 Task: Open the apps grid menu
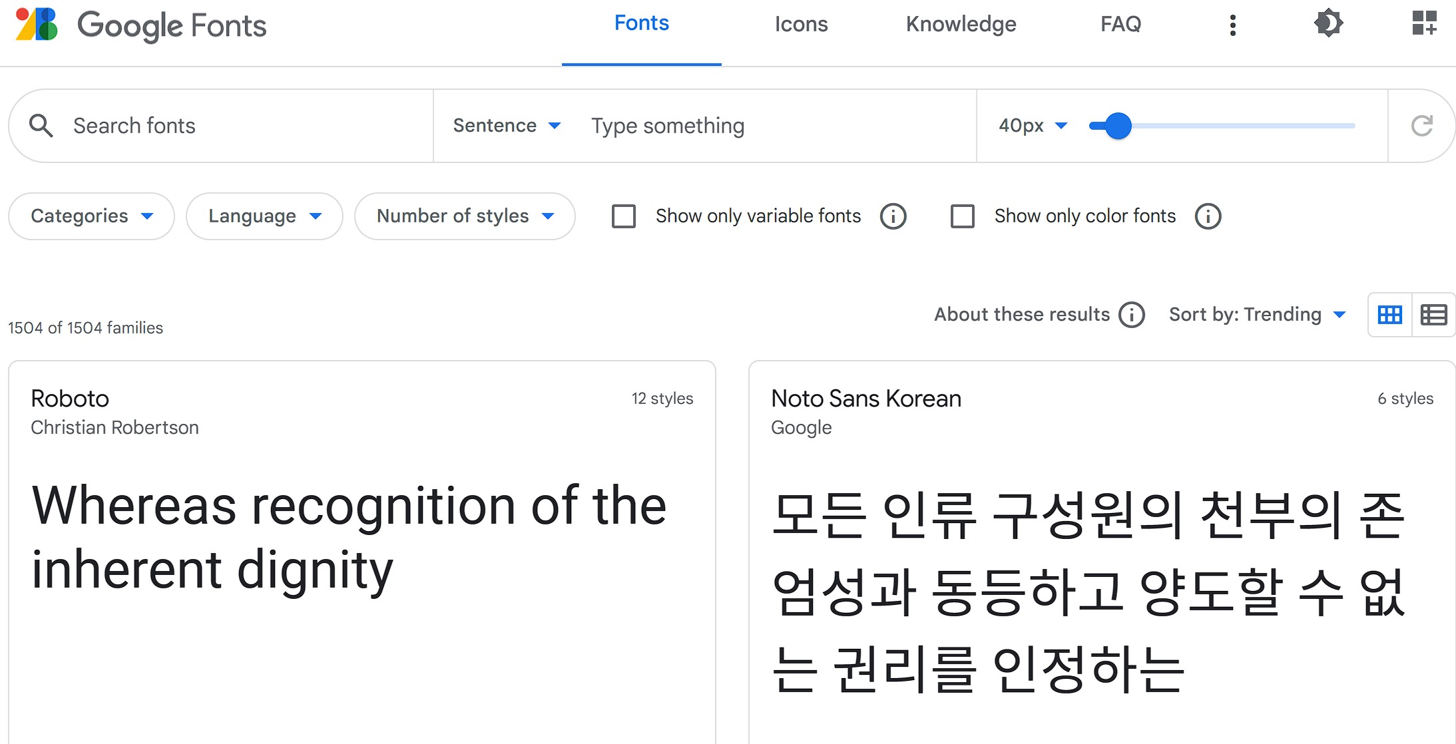tap(1424, 23)
